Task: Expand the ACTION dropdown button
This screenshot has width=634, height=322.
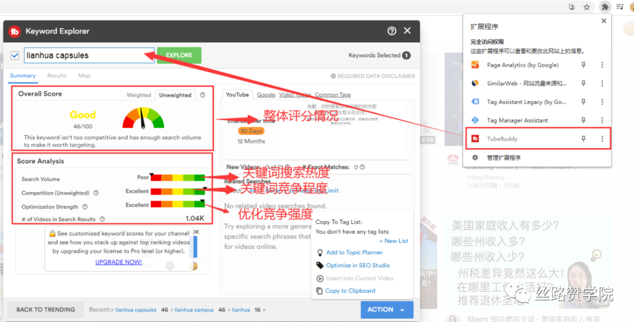Action: 386,310
